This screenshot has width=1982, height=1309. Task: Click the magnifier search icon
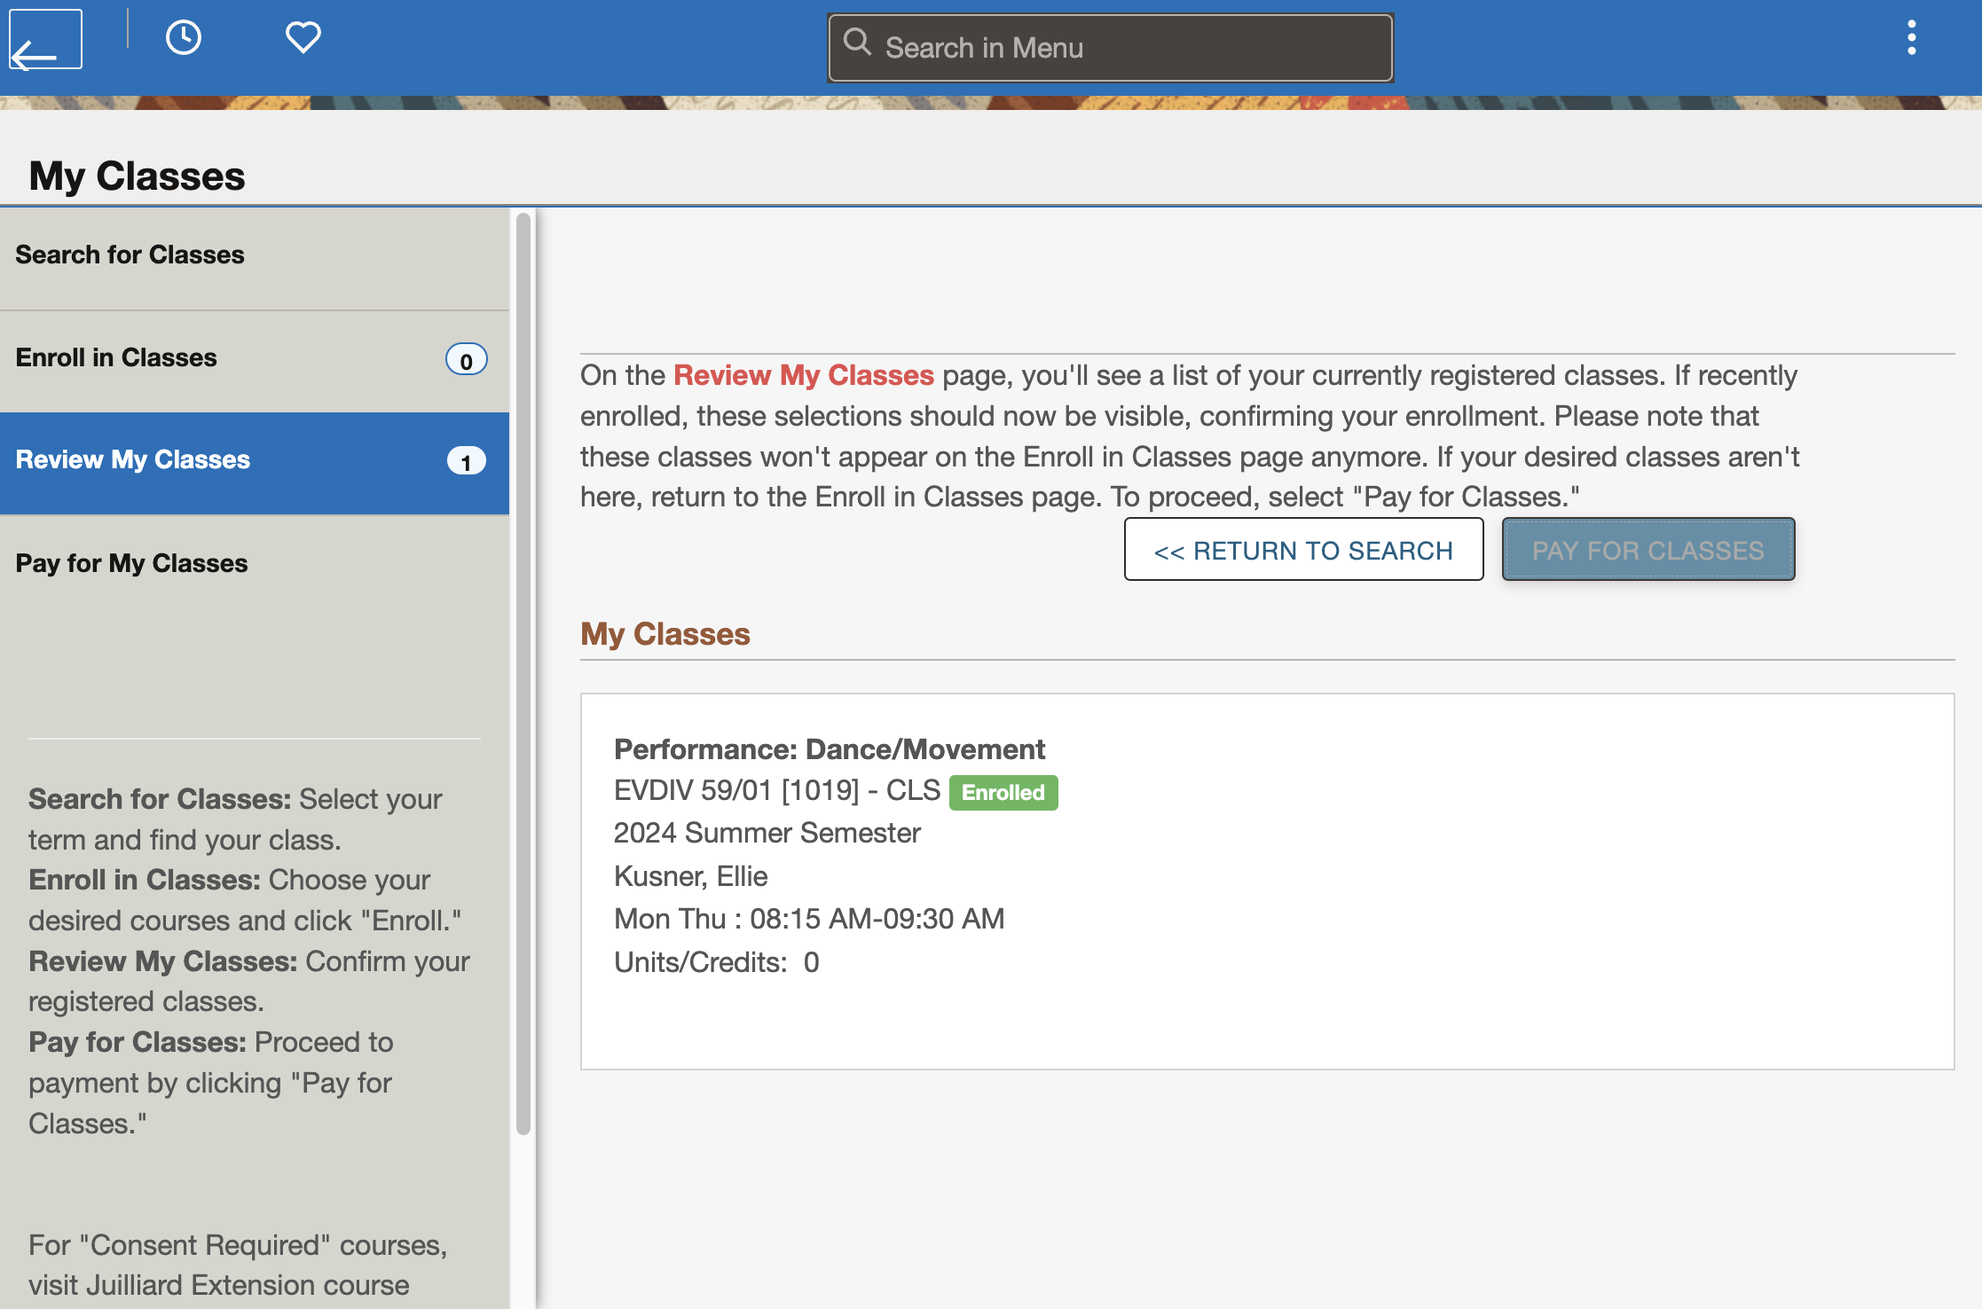pyautogui.click(x=857, y=42)
